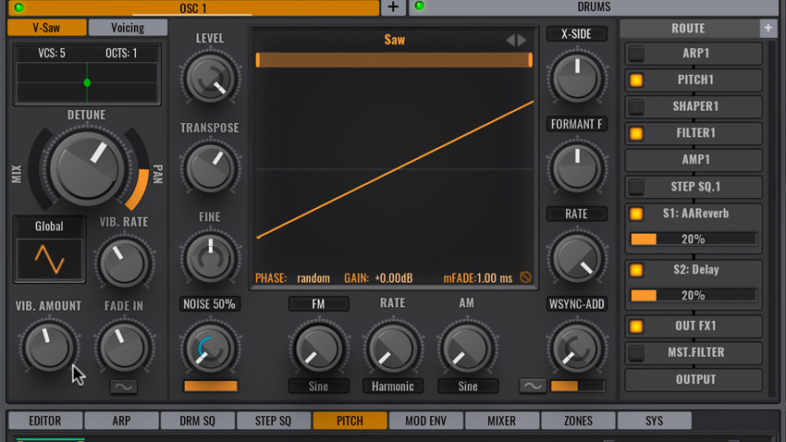Open the DRM SQ tab
This screenshot has height=442, width=786.
198,421
